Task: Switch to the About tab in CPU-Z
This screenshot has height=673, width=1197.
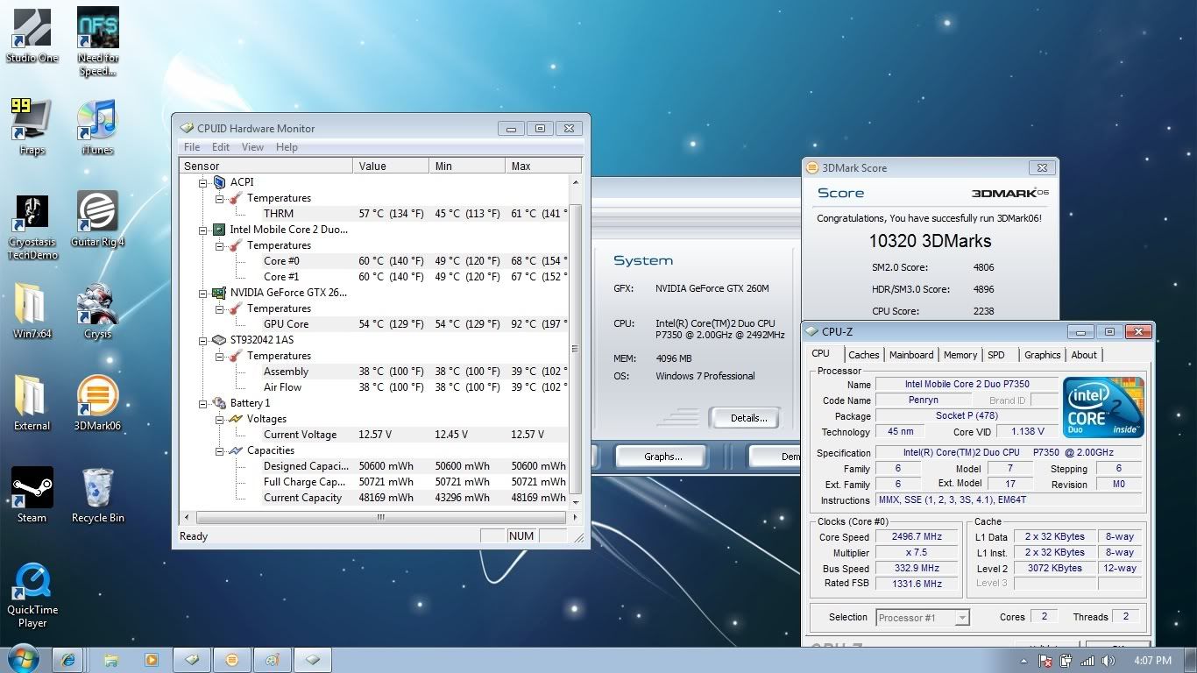Action: tap(1084, 355)
